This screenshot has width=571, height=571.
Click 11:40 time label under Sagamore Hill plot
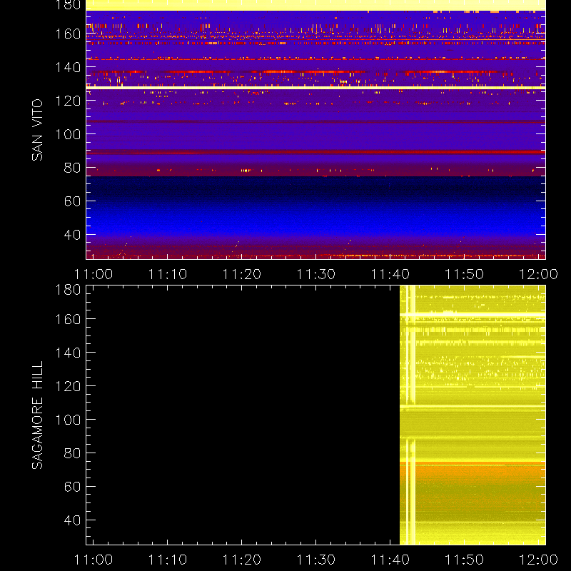point(390,560)
